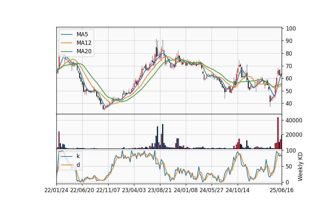The height and width of the screenshot is (224, 313).
Task: Click the KD axis value 50
Action: [x=289, y=166]
